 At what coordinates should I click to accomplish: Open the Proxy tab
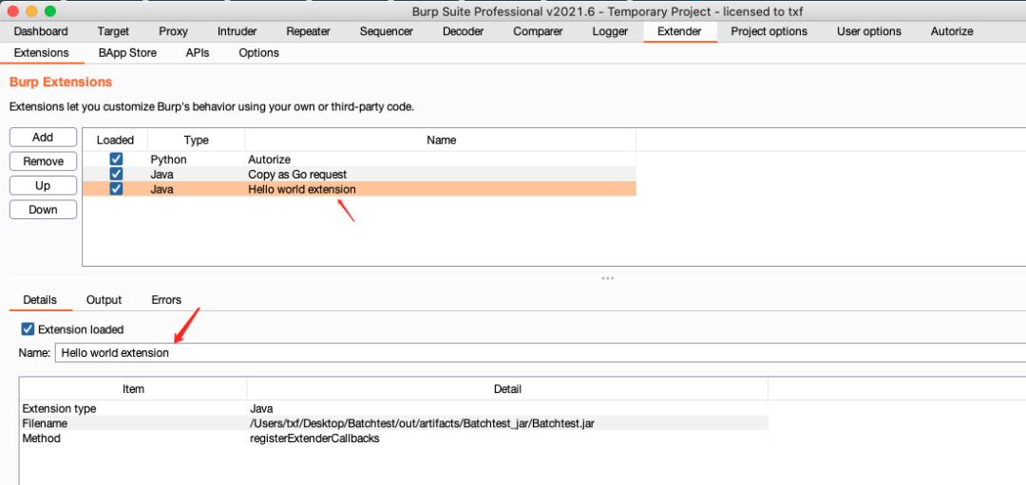coord(174,31)
